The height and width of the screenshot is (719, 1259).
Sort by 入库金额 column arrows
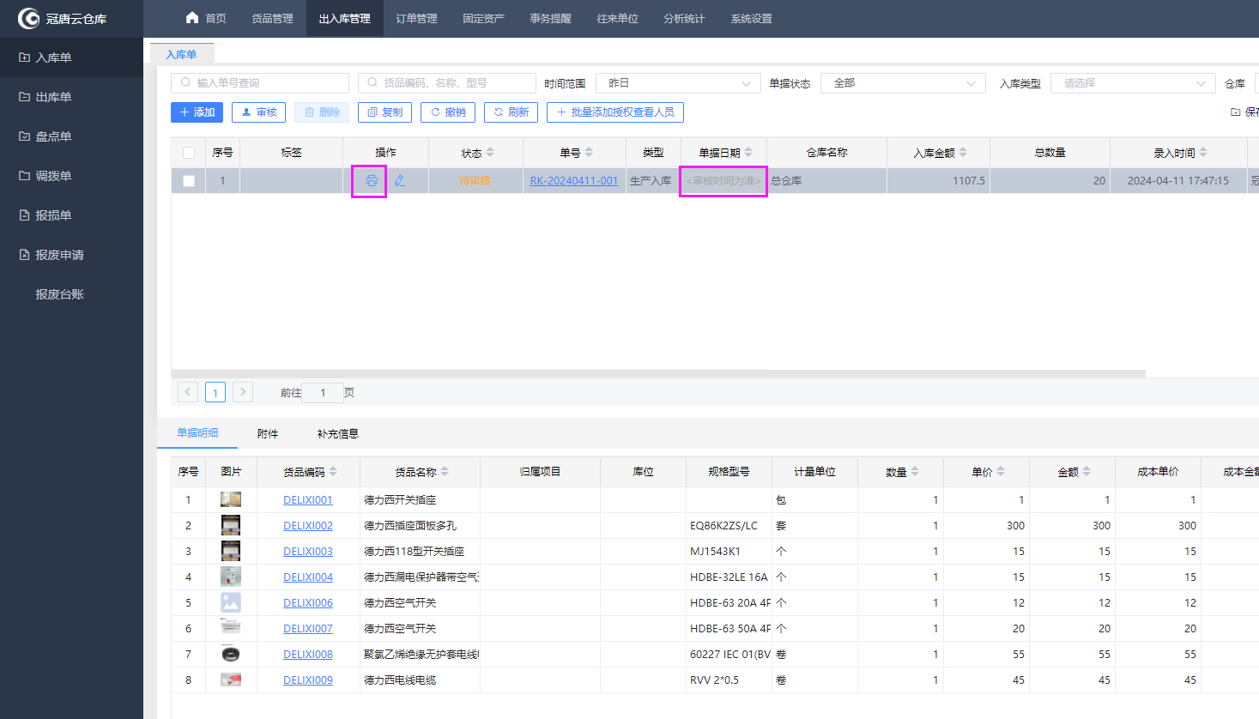pos(963,152)
